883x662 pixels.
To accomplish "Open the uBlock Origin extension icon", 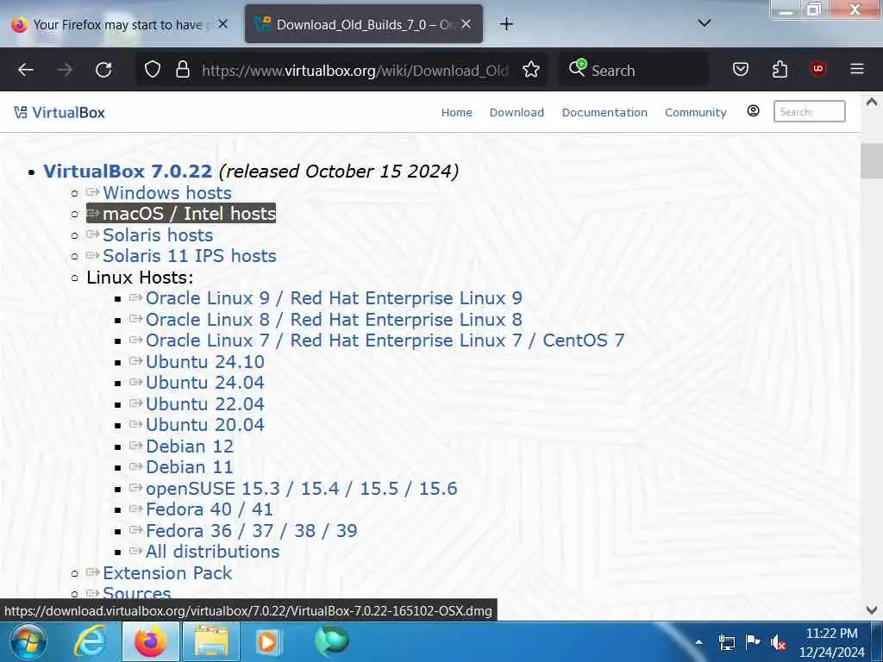I will 818,69.
